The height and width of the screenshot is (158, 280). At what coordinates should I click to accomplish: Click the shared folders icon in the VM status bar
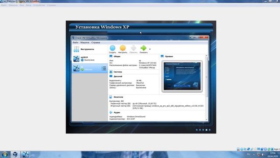click(255, 149)
